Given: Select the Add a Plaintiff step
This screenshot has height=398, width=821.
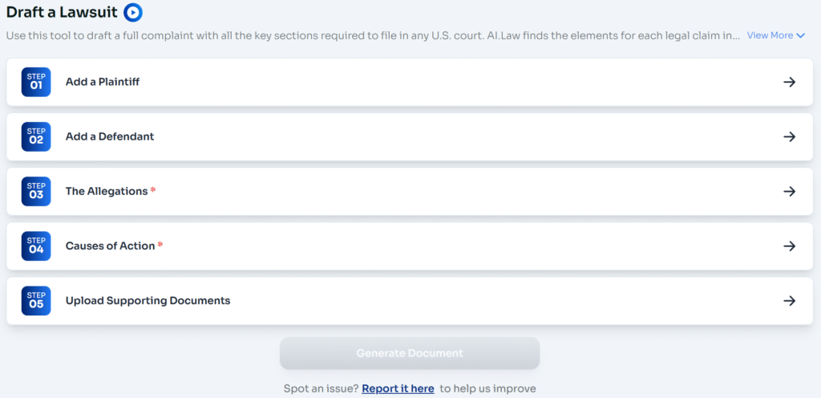Looking at the screenshot, I should tap(103, 82).
